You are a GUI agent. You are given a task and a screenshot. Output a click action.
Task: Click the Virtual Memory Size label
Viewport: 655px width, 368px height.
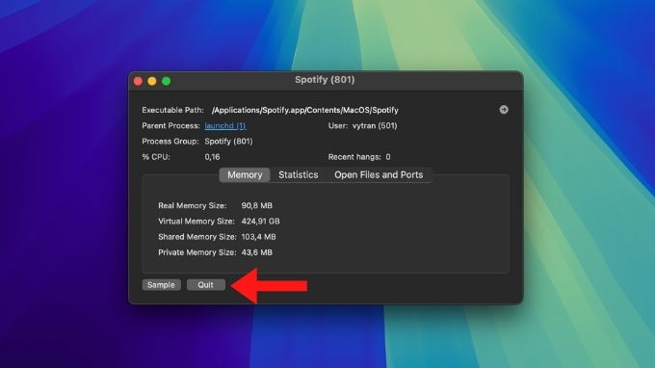pos(196,221)
